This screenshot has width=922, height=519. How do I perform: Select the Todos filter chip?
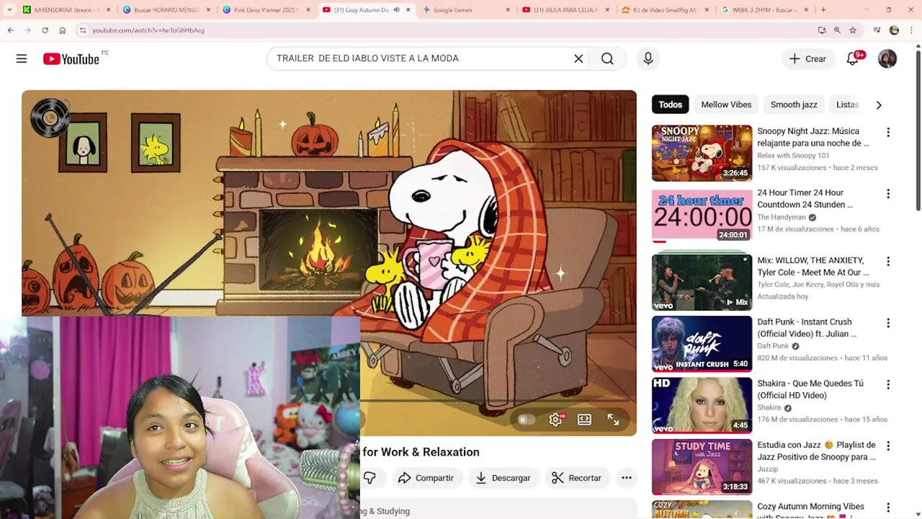[670, 105]
